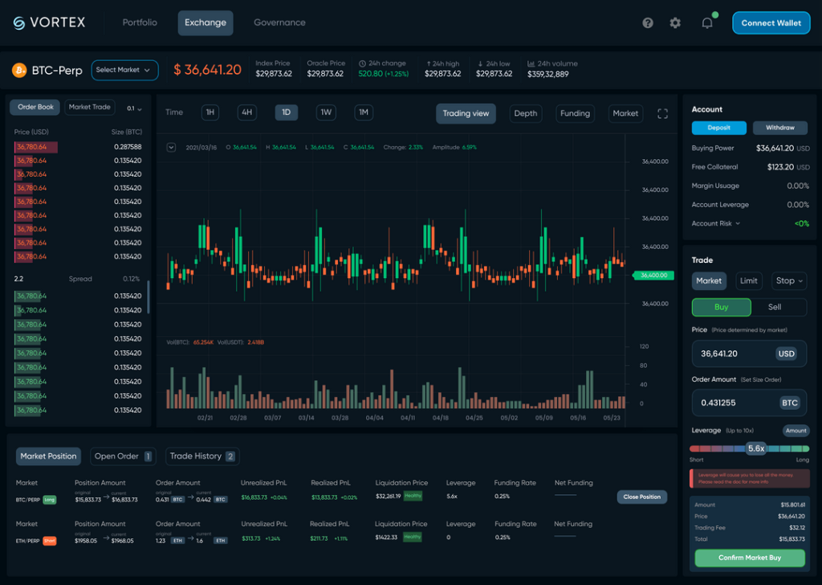The width and height of the screenshot is (822, 585).
Task: Choose Market order type
Action: [709, 280]
